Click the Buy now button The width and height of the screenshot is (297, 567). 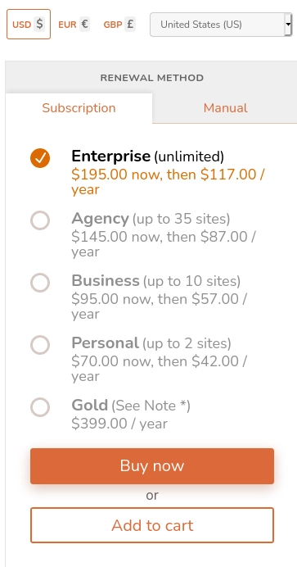(152, 465)
